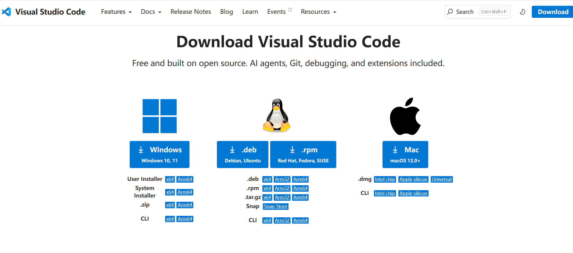
Task: Select Intel chip for Mac CLI
Action: [x=385, y=193]
